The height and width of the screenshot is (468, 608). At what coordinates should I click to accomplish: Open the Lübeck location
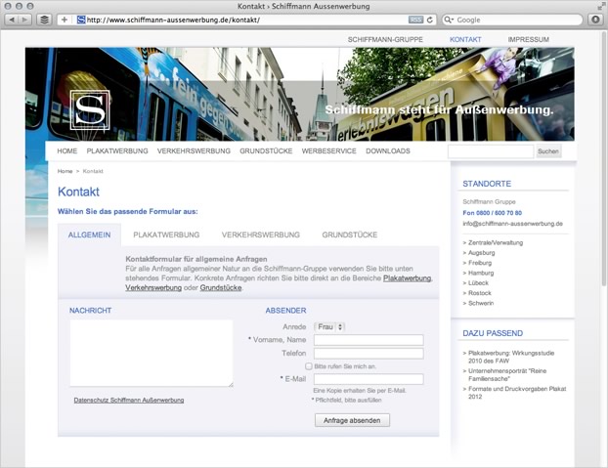478,283
